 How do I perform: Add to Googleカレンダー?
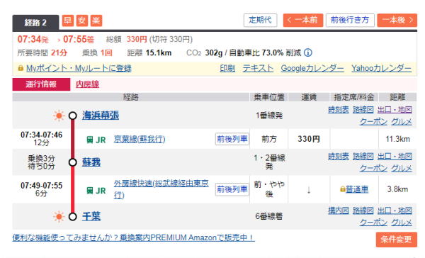pos(312,68)
